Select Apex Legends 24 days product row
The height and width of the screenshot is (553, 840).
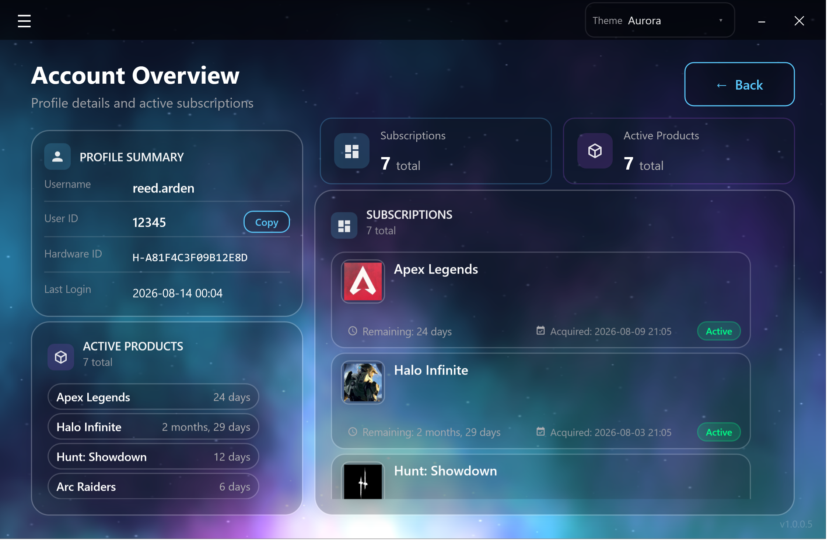tap(153, 397)
